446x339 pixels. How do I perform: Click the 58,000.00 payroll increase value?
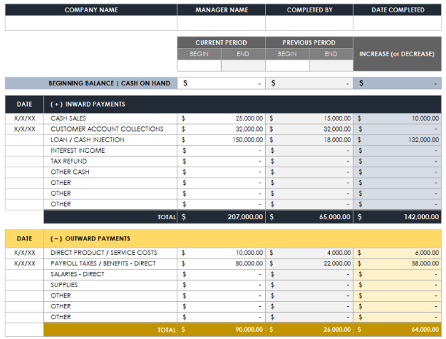coord(426,263)
